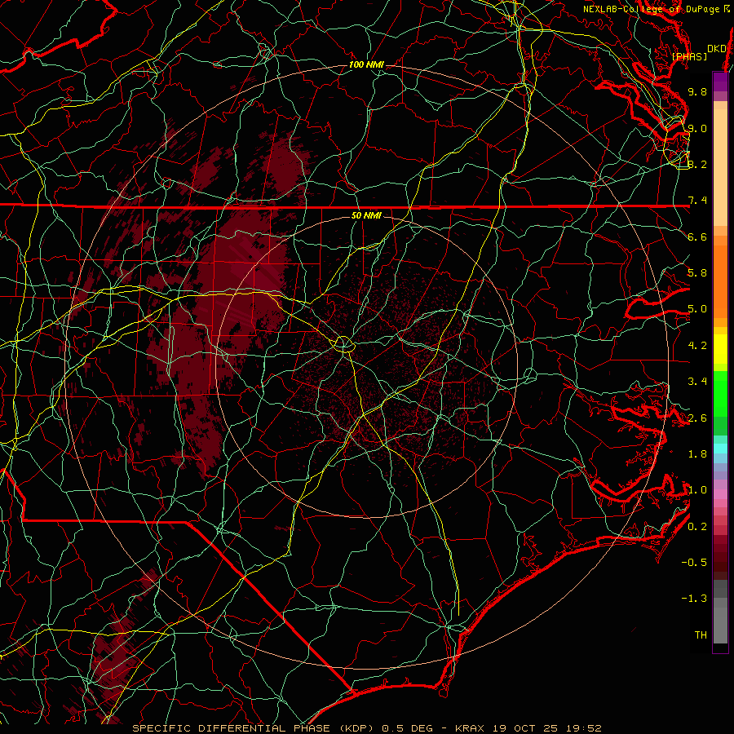The width and height of the screenshot is (734, 734).
Task: Click the 1.0 legend value
Action: (697, 490)
